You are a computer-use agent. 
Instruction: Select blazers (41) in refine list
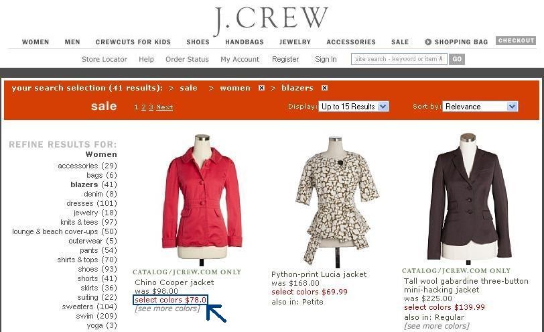click(x=94, y=184)
